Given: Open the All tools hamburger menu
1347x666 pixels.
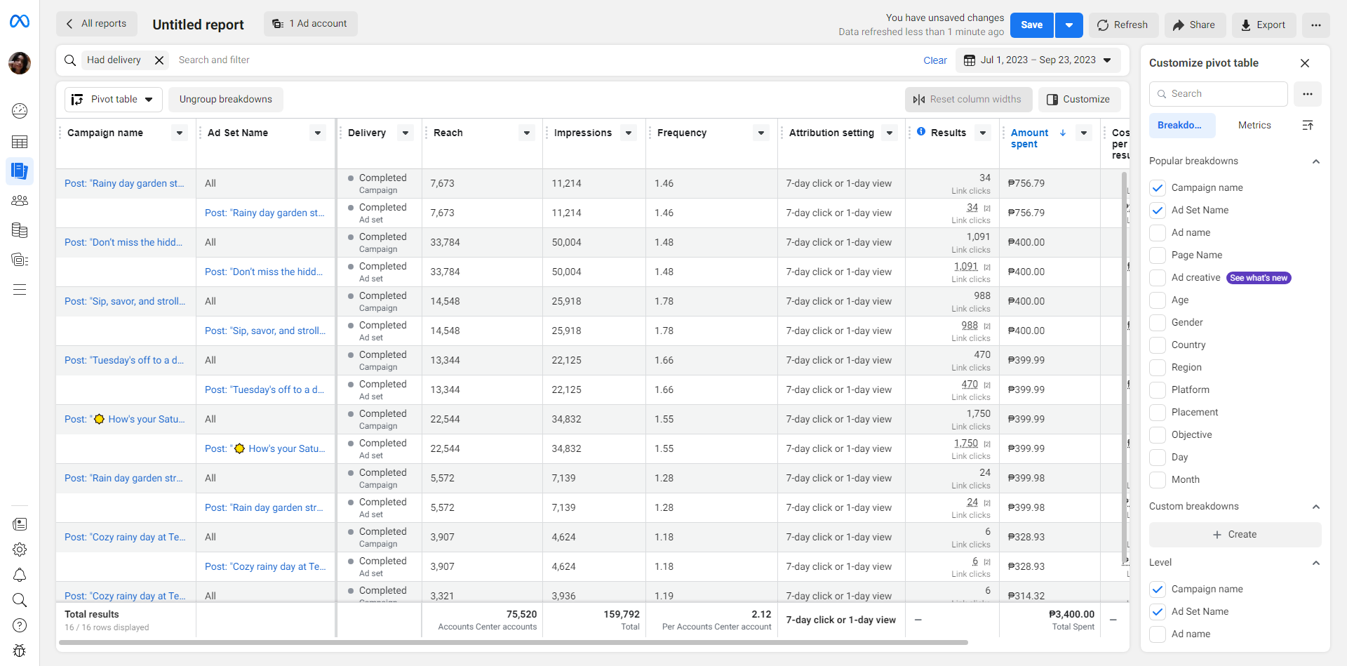Looking at the screenshot, I should click(x=20, y=290).
